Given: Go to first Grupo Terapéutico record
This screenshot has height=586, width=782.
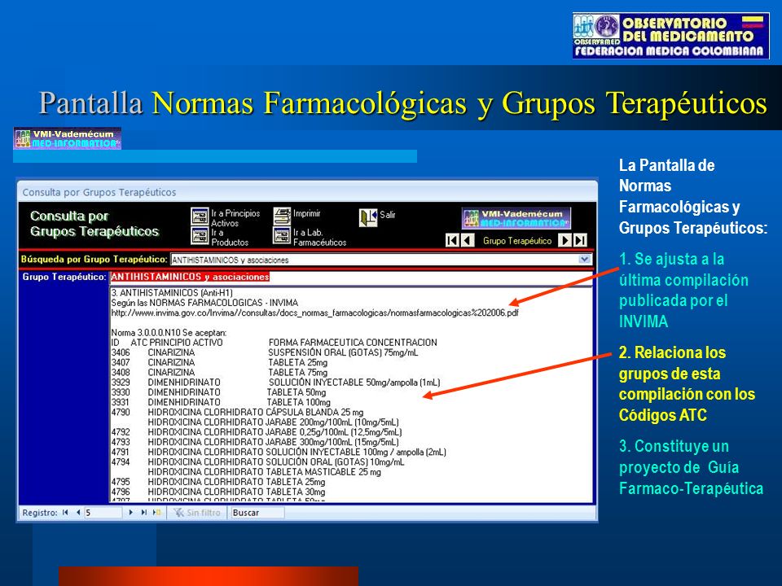Looking at the screenshot, I should 452,241.
